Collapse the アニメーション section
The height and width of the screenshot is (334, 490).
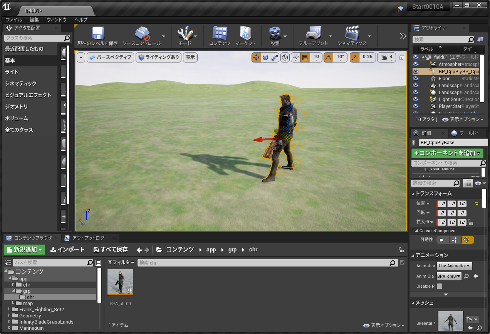(x=413, y=255)
